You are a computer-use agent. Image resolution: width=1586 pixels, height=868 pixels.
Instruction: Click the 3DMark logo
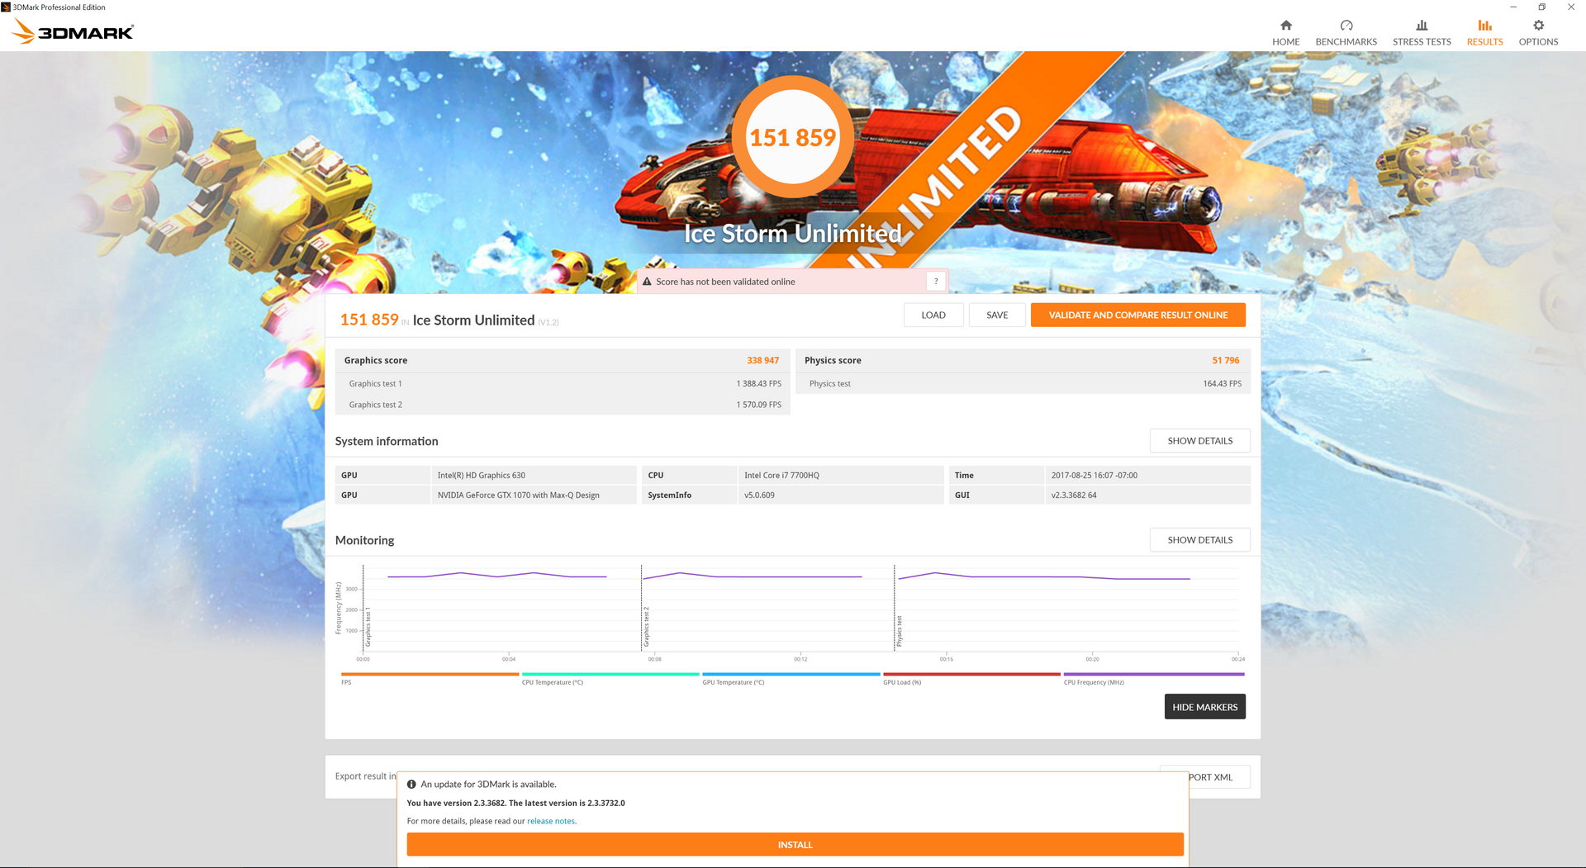[x=73, y=31]
